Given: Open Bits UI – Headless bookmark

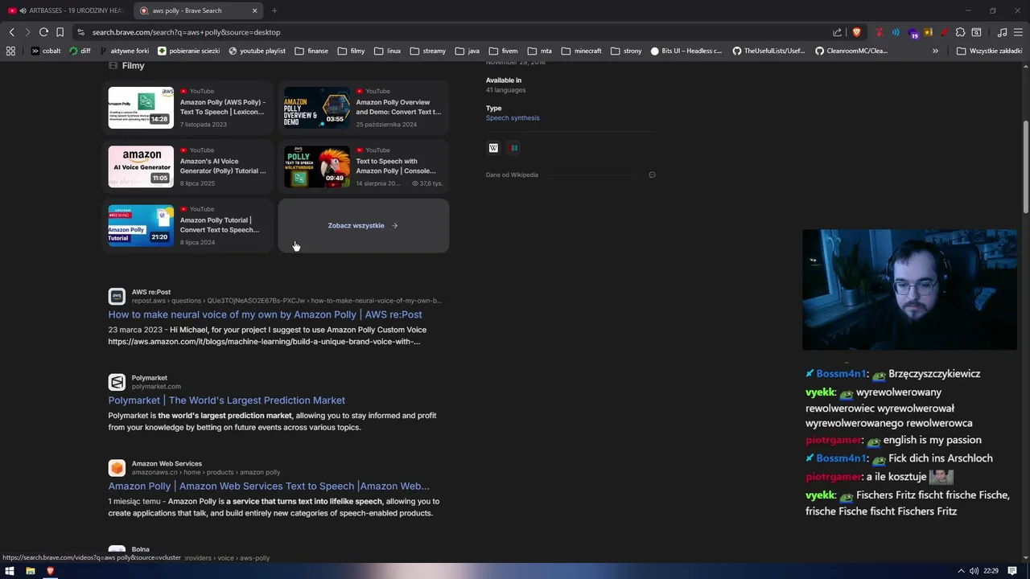Looking at the screenshot, I should pyautogui.click(x=686, y=51).
